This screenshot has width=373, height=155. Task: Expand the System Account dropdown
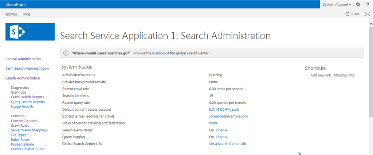(337, 5)
